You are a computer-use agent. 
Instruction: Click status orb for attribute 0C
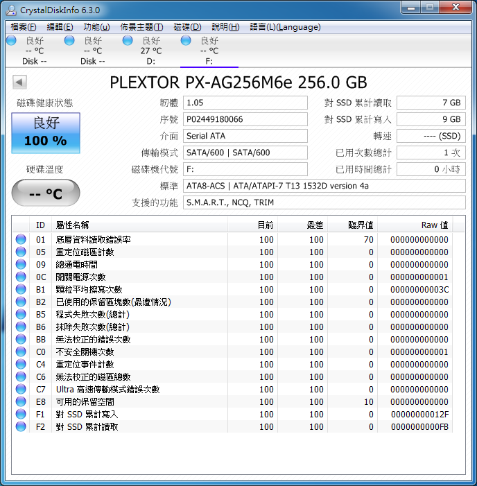pyautogui.click(x=21, y=277)
